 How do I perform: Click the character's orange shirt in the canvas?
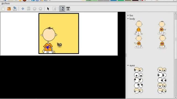[x=48, y=47]
